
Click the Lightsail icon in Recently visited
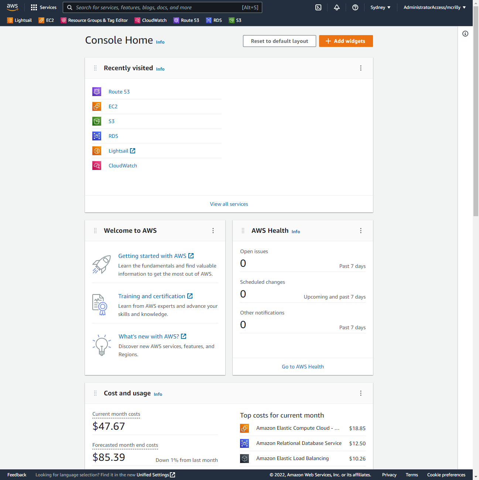tap(97, 151)
